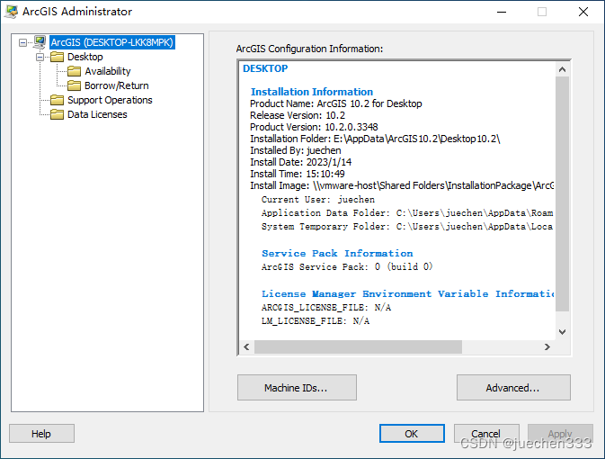The height and width of the screenshot is (459, 605).
Task: Click the ArcGIS Administrator title bar icon
Action: click(x=11, y=12)
